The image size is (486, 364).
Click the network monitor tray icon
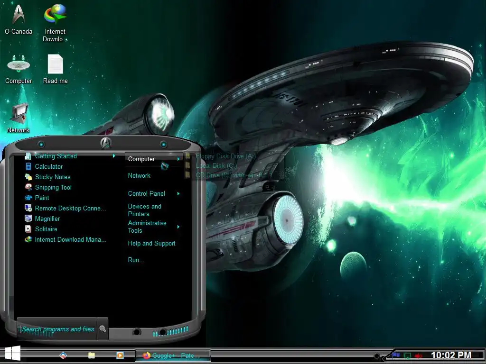click(407, 356)
